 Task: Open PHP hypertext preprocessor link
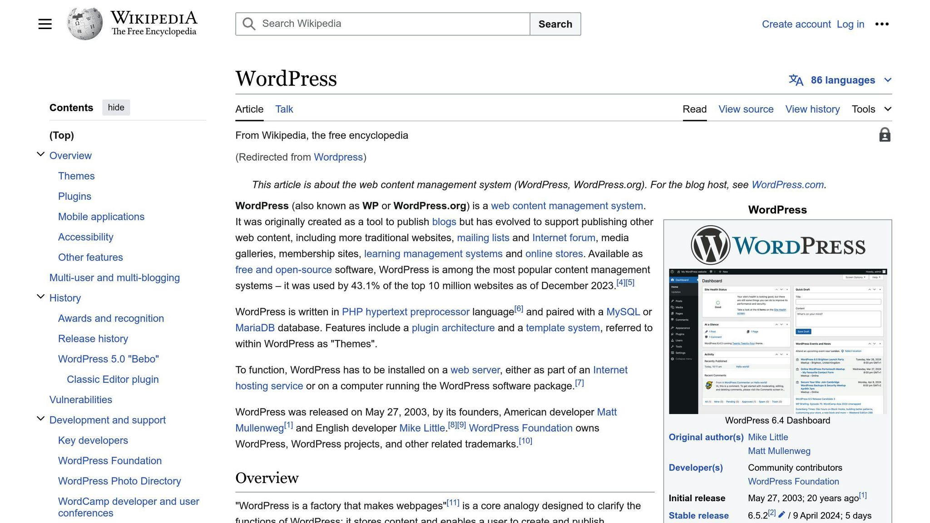pos(406,312)
